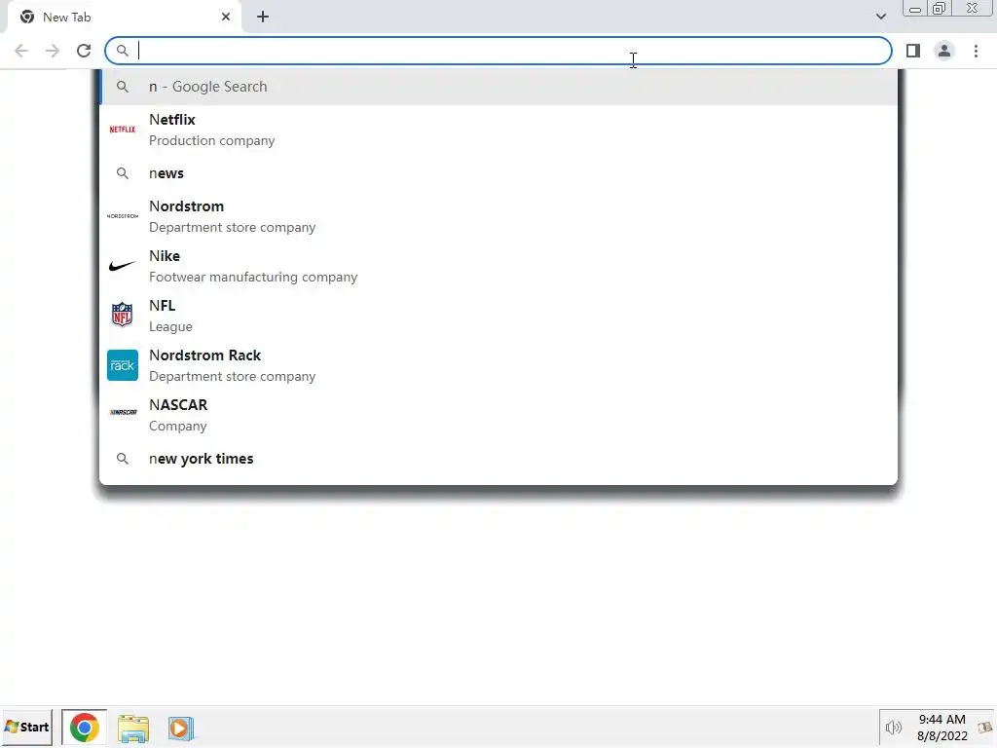
Task: Click the Nike swoosh icon
Action: (122, 266)
